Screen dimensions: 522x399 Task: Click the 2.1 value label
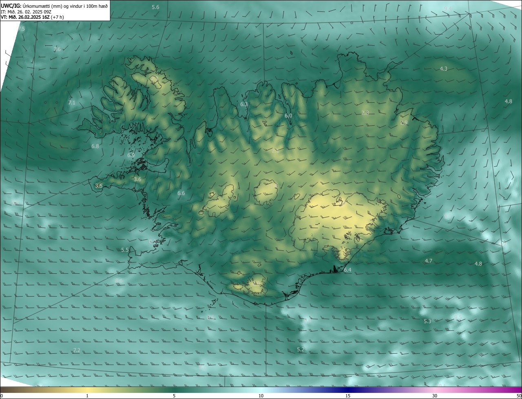tap(275, 151)
